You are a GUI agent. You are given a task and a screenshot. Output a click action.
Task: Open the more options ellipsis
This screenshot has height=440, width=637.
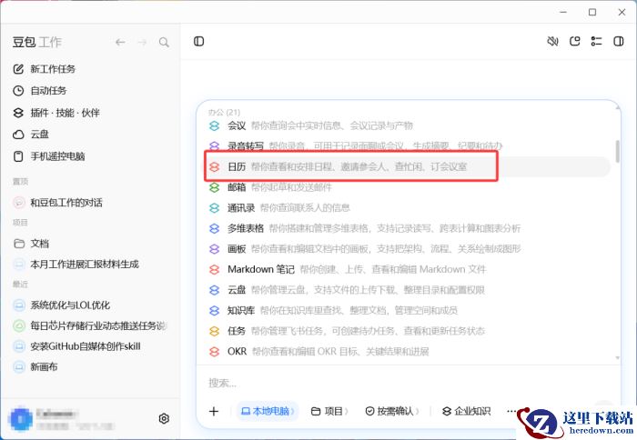[x=511, y=411]
